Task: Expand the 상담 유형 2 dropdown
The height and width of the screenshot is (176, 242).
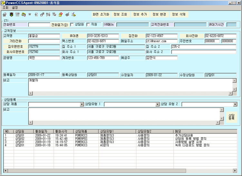Action: point(235,104)
